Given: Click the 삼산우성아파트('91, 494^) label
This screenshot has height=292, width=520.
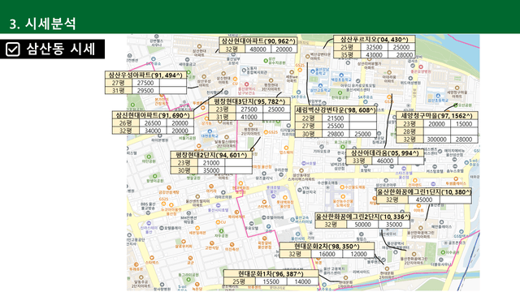Looking at the screenshot, I should point(145,75).
